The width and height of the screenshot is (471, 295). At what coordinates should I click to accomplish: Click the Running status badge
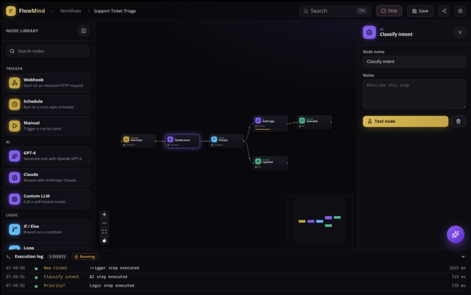click(x=85, y=256)
